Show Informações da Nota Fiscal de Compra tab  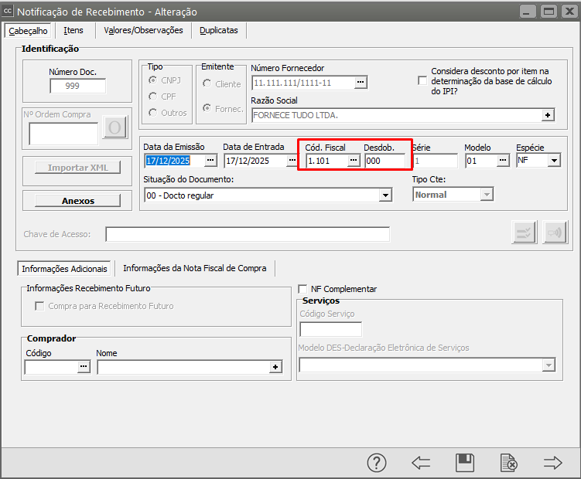tap(194, 268)
